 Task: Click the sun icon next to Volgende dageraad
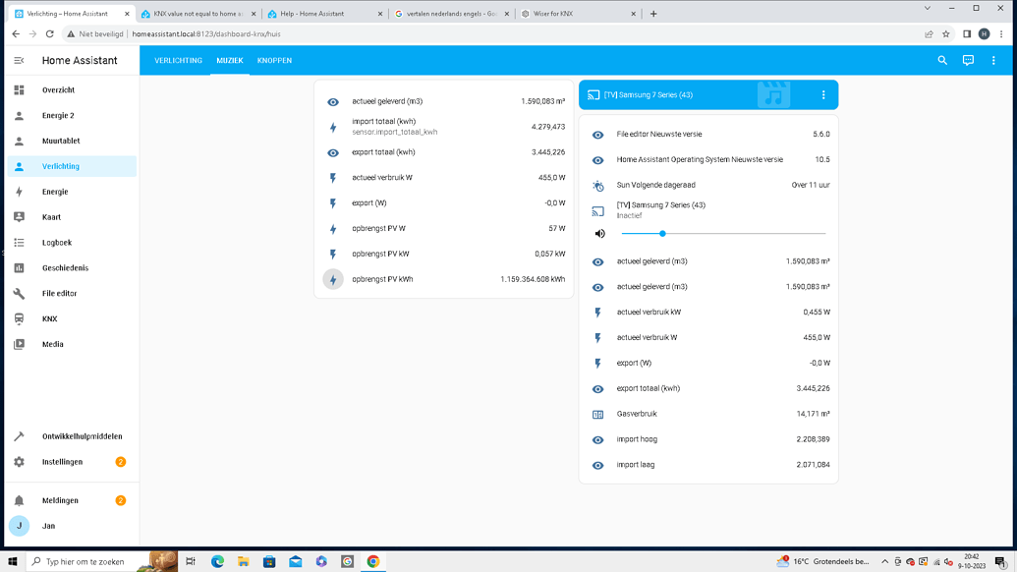[x=596, y=184]
